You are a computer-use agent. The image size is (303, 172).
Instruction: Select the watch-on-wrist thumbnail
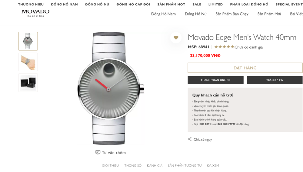click(28, 62)
